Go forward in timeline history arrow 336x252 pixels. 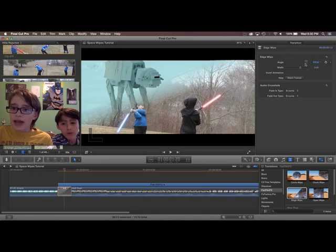[10, 166]
